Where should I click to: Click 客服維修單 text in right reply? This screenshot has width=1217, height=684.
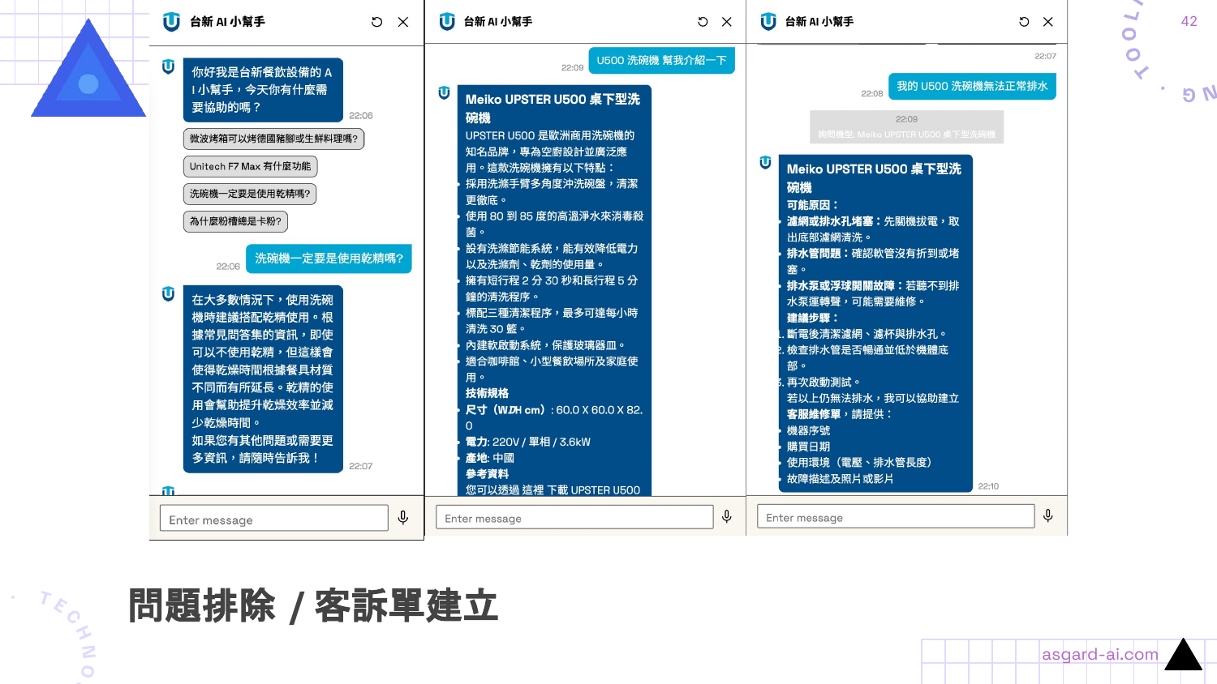(x=813, y=414)
